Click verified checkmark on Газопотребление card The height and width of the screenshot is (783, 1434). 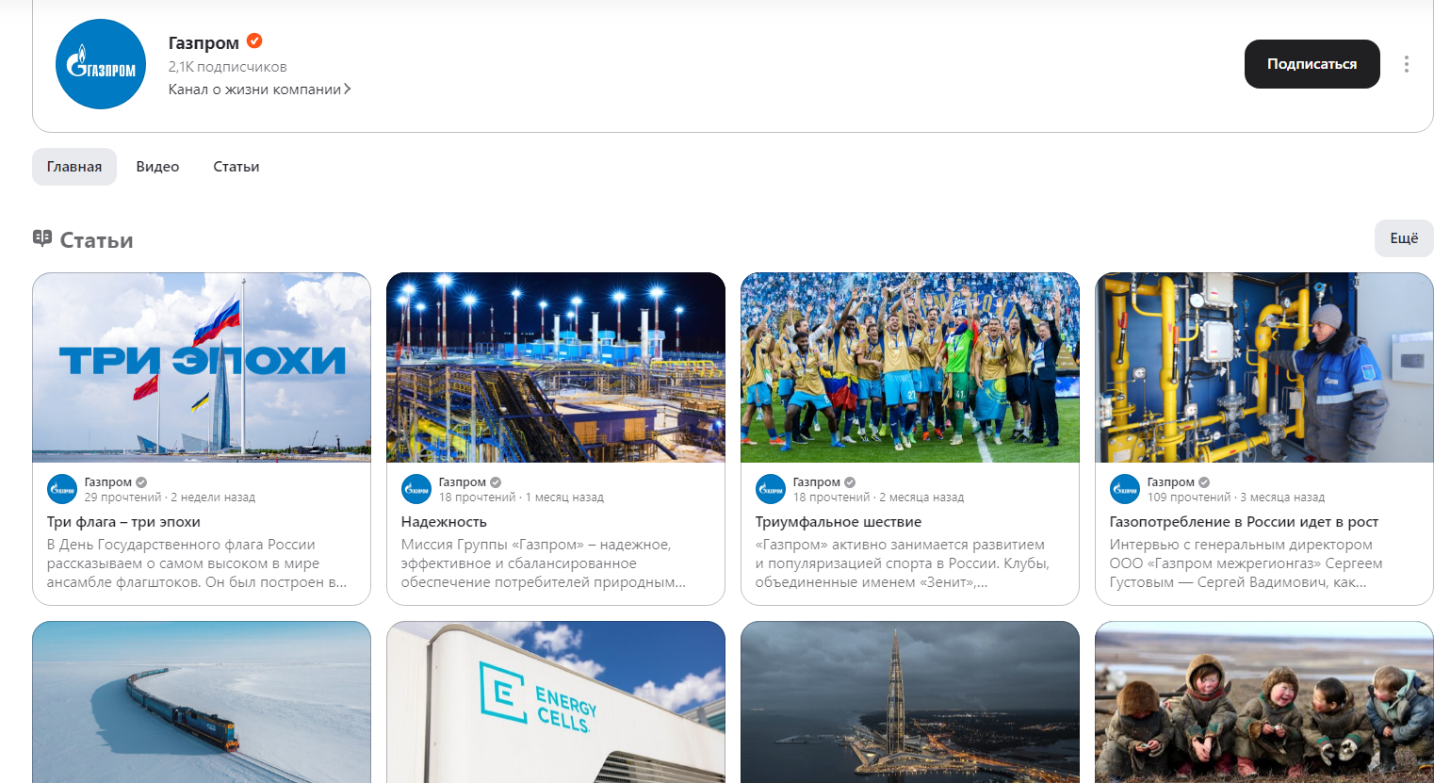(x=1204, y=482)
